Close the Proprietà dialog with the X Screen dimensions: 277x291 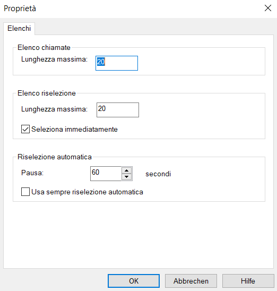tap(268, 8)
